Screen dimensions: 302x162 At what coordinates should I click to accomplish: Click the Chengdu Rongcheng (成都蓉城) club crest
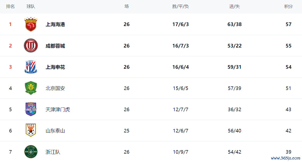[x=31, y=46]
